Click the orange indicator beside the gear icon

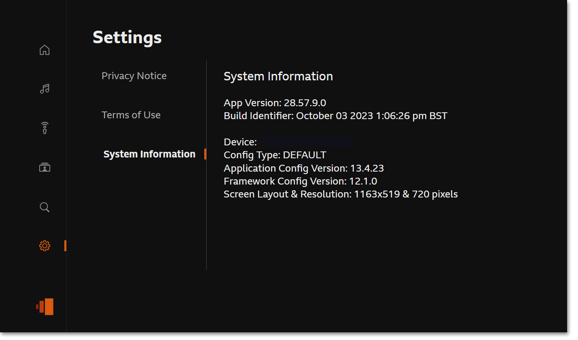[x=66, y=246]
